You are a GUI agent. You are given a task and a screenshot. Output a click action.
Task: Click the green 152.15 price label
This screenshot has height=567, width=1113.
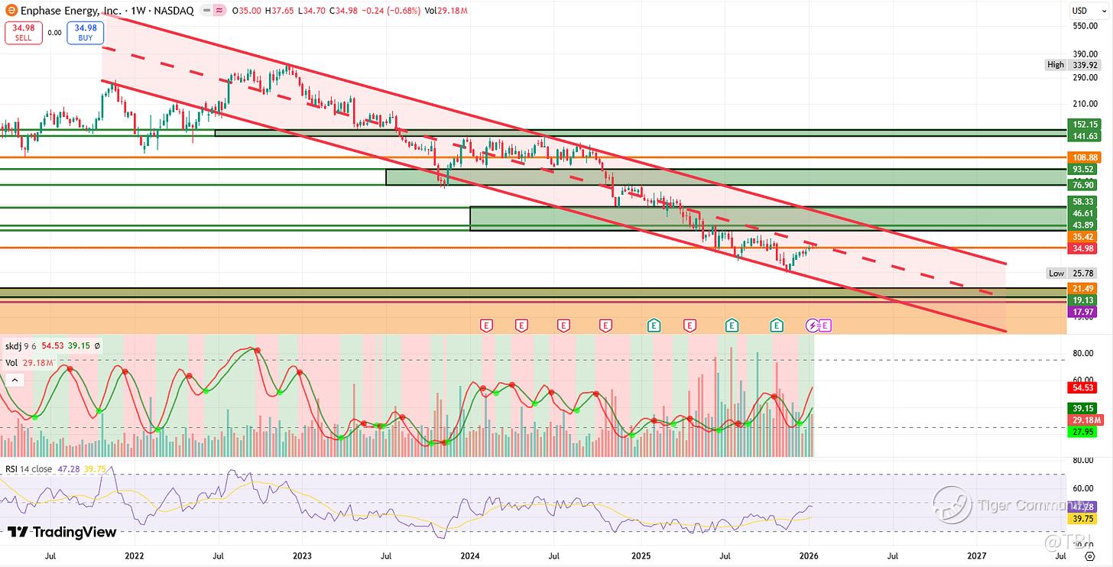tap(1082, 124)
